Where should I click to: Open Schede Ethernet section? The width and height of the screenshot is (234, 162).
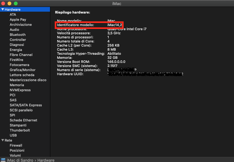[23, 120]
